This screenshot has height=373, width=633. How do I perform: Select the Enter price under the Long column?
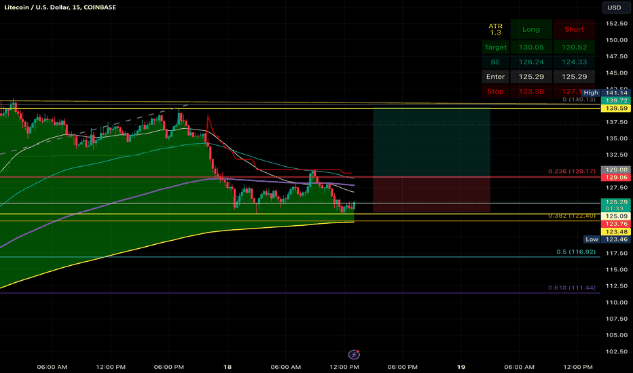[x=531, y=77]
